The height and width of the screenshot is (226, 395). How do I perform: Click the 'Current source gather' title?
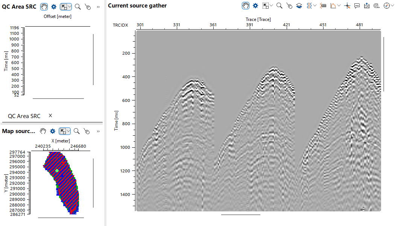point(137,6)
